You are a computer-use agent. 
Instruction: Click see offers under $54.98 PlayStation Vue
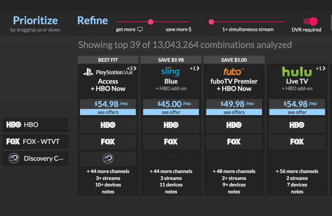click(x=108, y=112)
